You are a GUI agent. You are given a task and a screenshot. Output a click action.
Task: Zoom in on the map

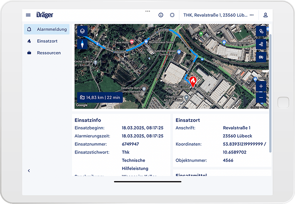pos(261,86)
